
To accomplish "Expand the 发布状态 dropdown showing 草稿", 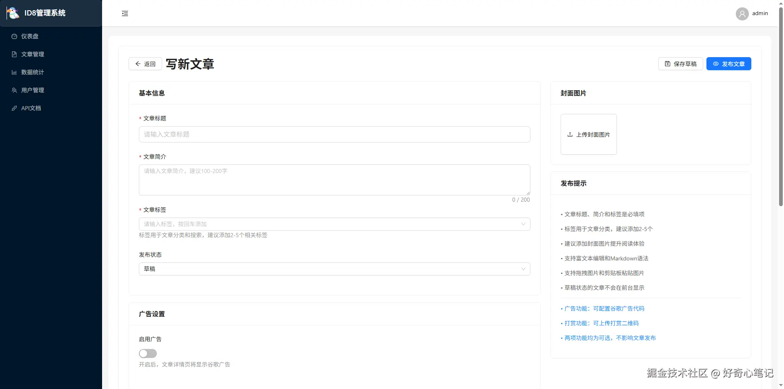I will pos(334,269).
